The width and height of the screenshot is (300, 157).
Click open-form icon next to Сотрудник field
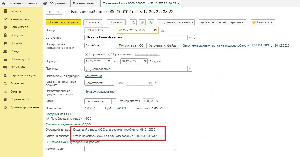(195, 38)
